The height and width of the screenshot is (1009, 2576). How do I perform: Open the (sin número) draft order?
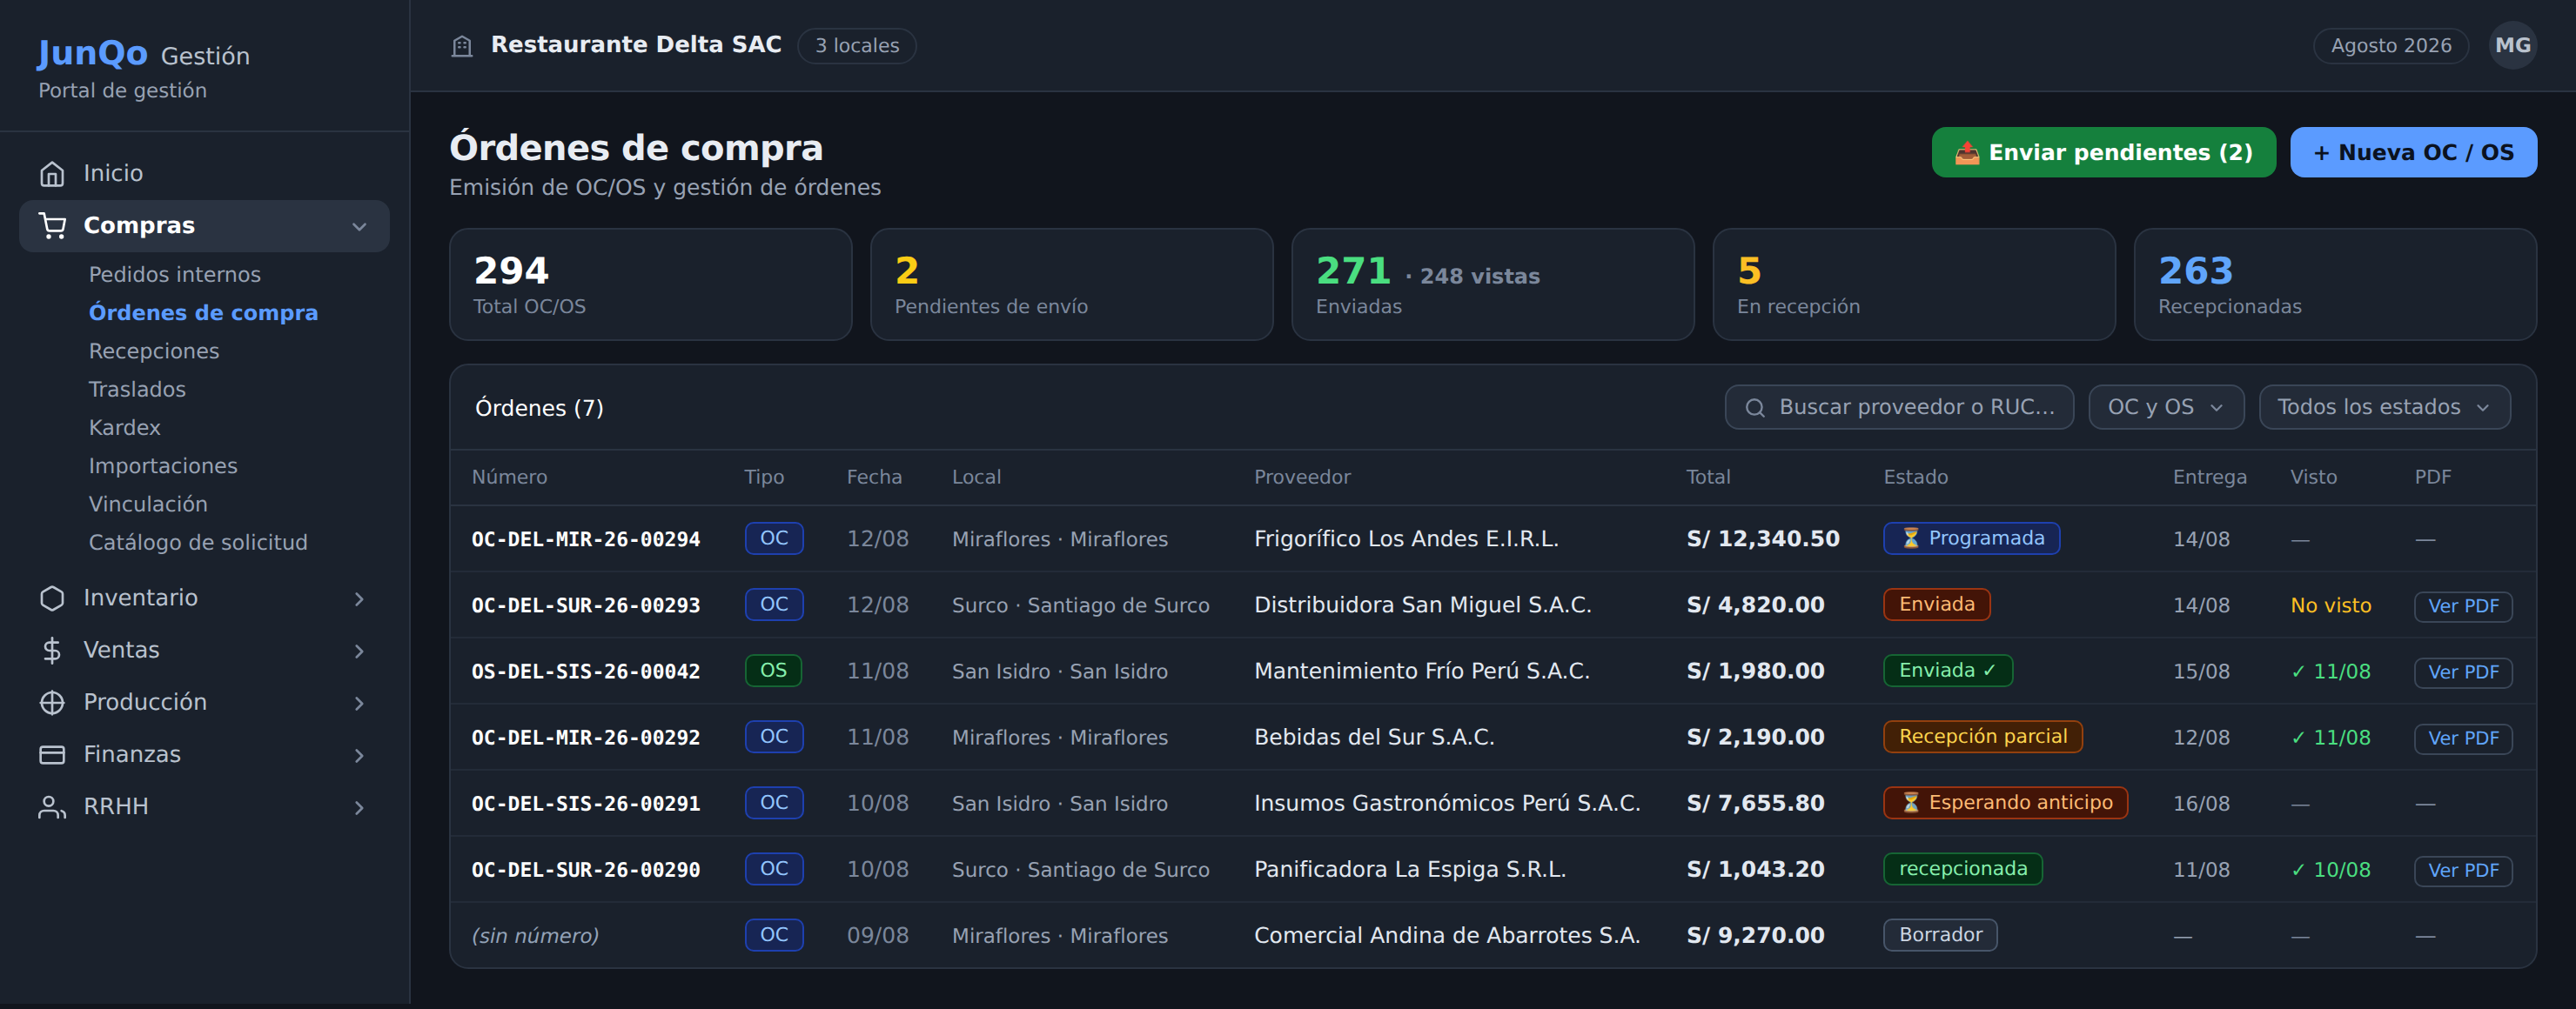pyautogui.click(x=535, y=936)
